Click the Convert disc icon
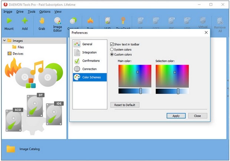230x161 pixels. pyautogui.click(x=73, y=21)
